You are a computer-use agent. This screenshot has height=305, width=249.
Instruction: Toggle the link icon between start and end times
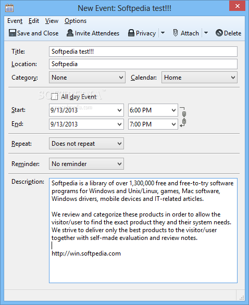click(x=183, y=117)
